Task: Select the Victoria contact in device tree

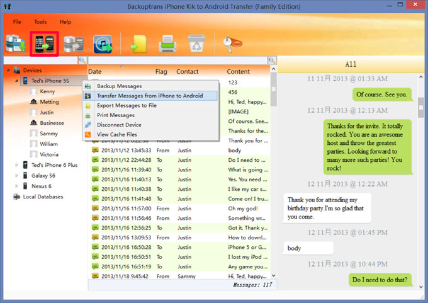Action: [49, 154]
